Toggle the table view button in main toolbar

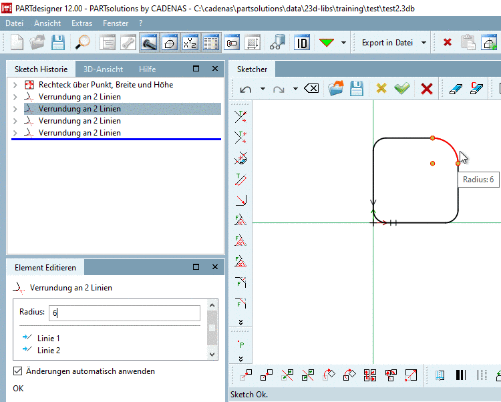pyautogui.click(x=211, y=43)
